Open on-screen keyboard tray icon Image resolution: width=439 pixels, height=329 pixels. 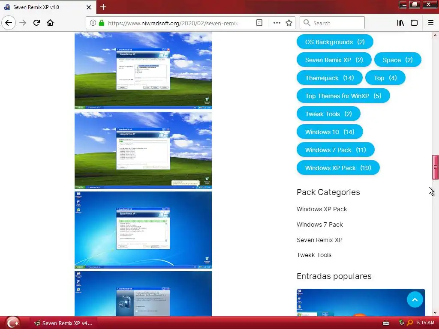point(386,323)
